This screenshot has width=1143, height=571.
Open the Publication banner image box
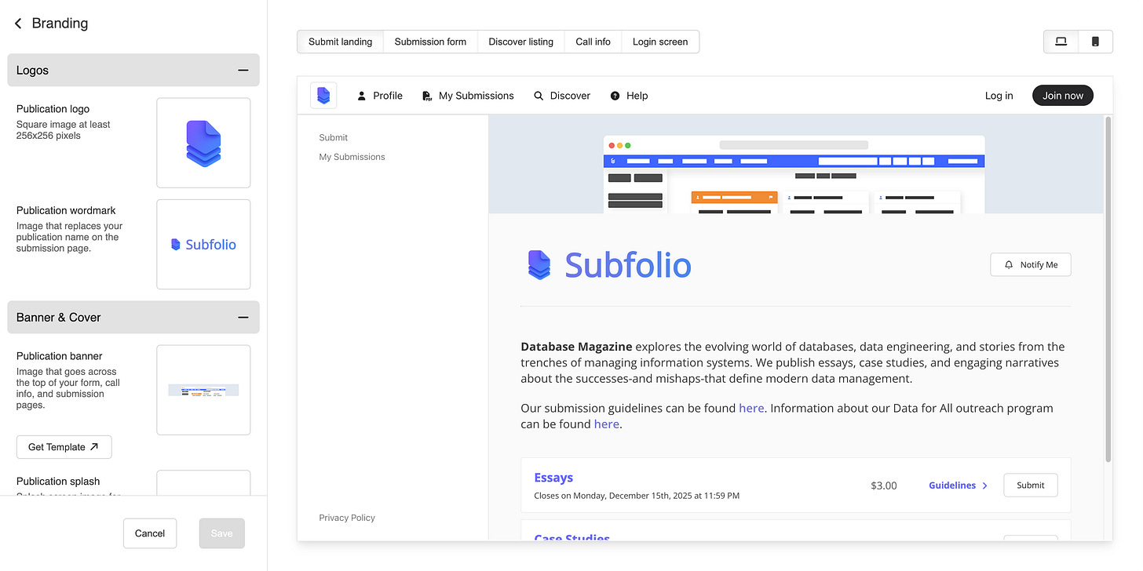click(x=203, y=390)
